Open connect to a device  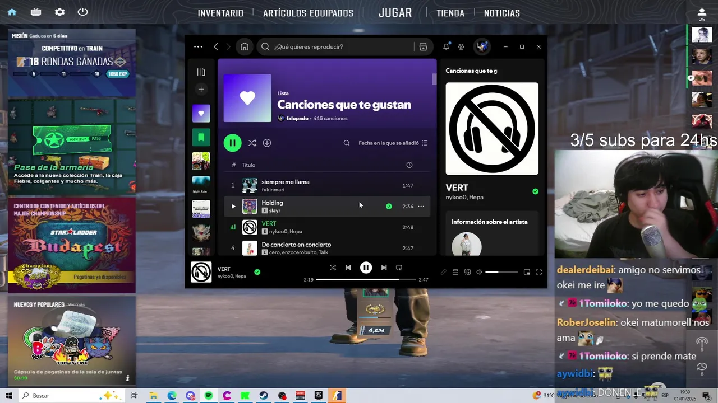467,272
